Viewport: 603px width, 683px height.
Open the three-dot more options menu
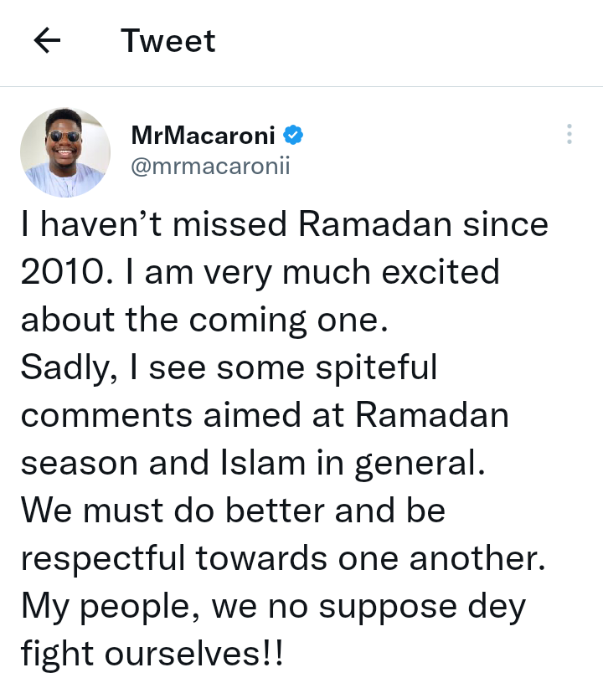point(569,134)
